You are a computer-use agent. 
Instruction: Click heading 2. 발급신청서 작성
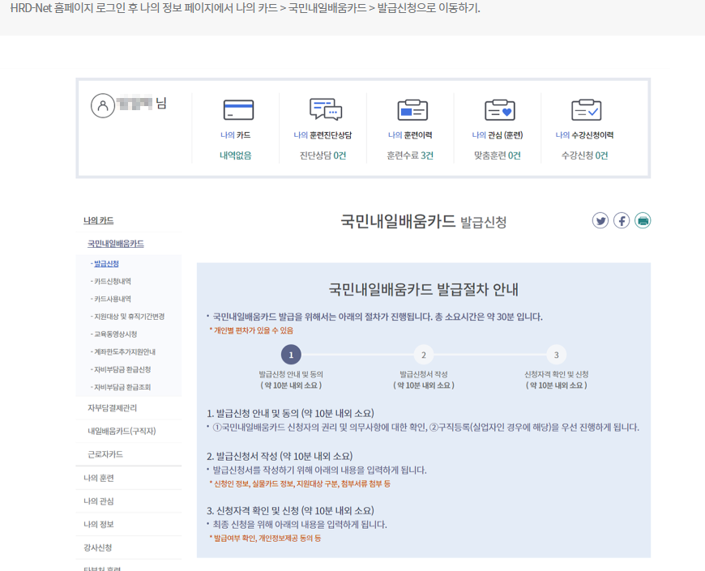click(x=280, y=457)
